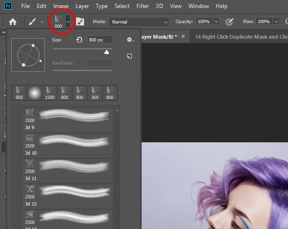Click brush list scroll up arrow
This screenshot has height=229, width=288.
(117, 111)
